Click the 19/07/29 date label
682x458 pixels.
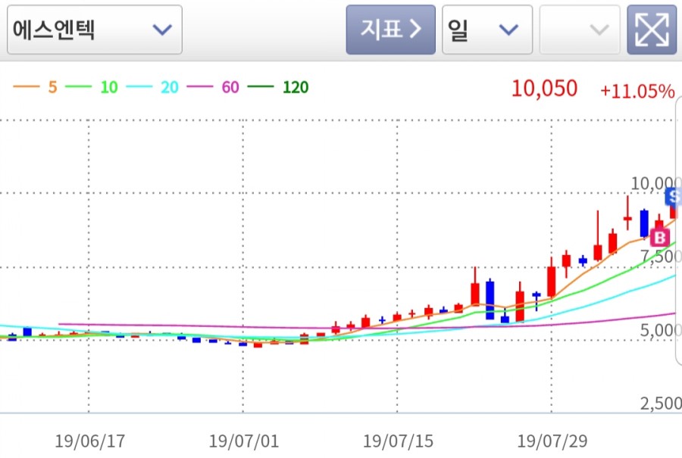552,441
